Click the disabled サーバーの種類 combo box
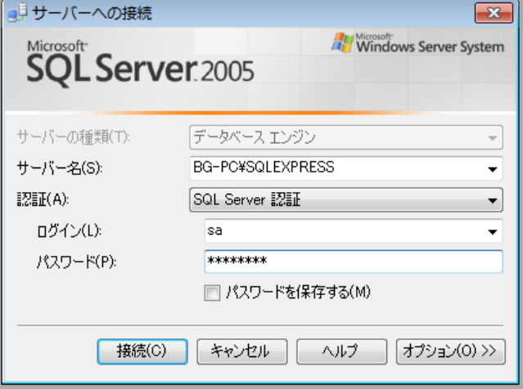The height and width of the screenshot is (389, 523). coord(346,137)
